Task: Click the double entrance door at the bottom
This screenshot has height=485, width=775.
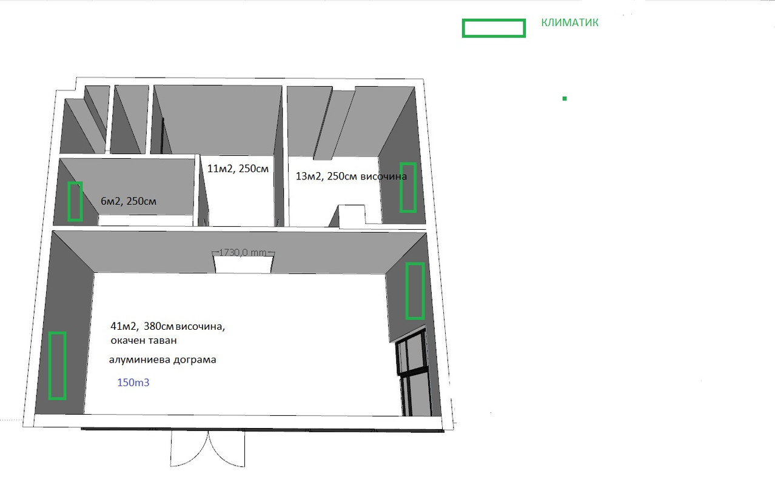Action: coord(208,448)
